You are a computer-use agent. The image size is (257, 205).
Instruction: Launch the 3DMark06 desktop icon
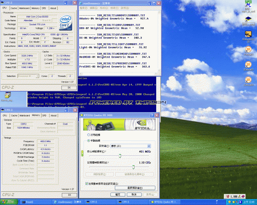pos(248,81)
